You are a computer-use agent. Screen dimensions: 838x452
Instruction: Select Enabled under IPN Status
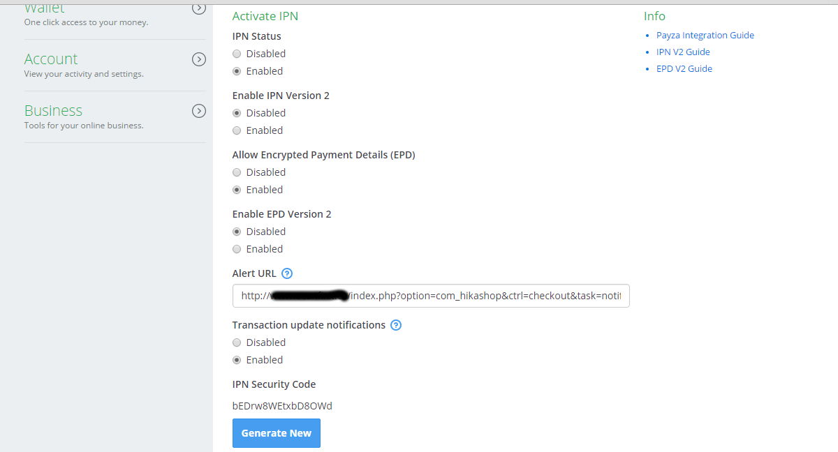(237, 71)
